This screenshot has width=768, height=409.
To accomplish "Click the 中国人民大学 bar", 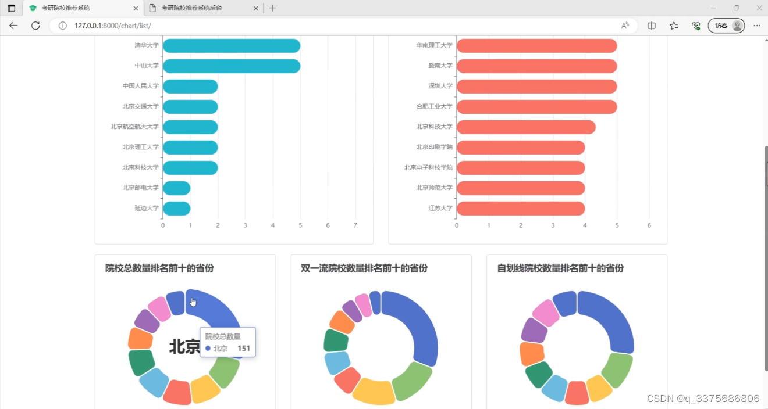I will pyautogui.click(x=190, y=87).
